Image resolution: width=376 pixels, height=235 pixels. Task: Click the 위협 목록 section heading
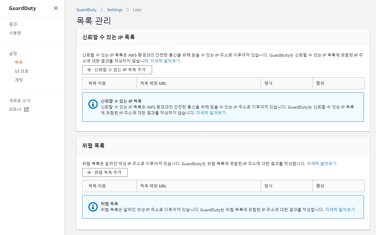(x=93, y=146)
